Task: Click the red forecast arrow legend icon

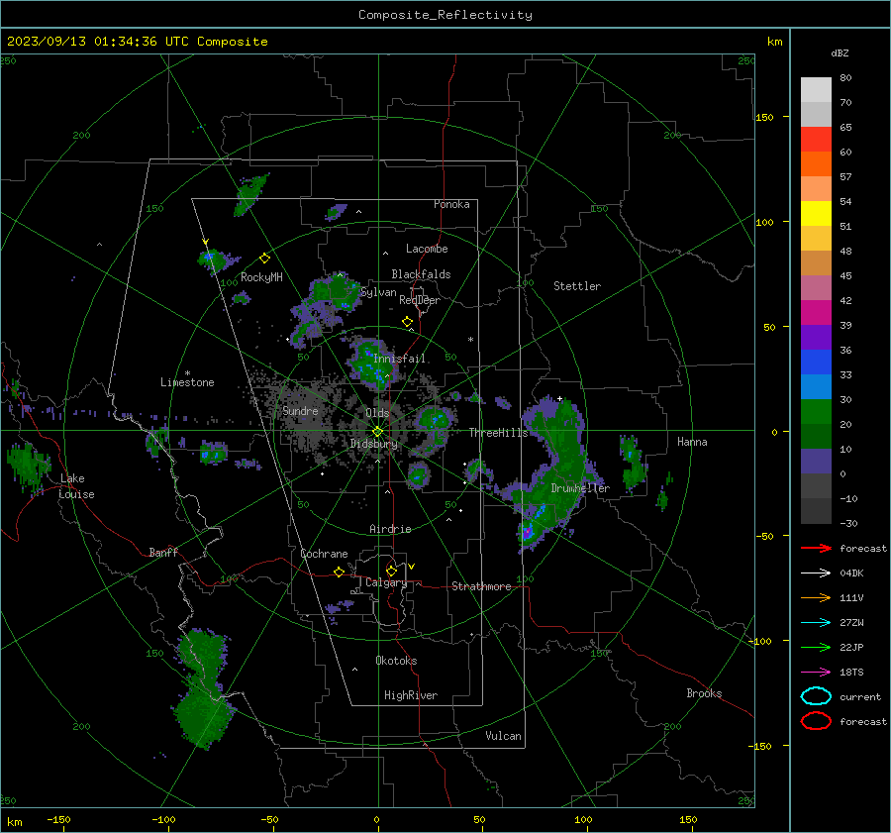Action: pyautogui.click(x=816, y=548)
